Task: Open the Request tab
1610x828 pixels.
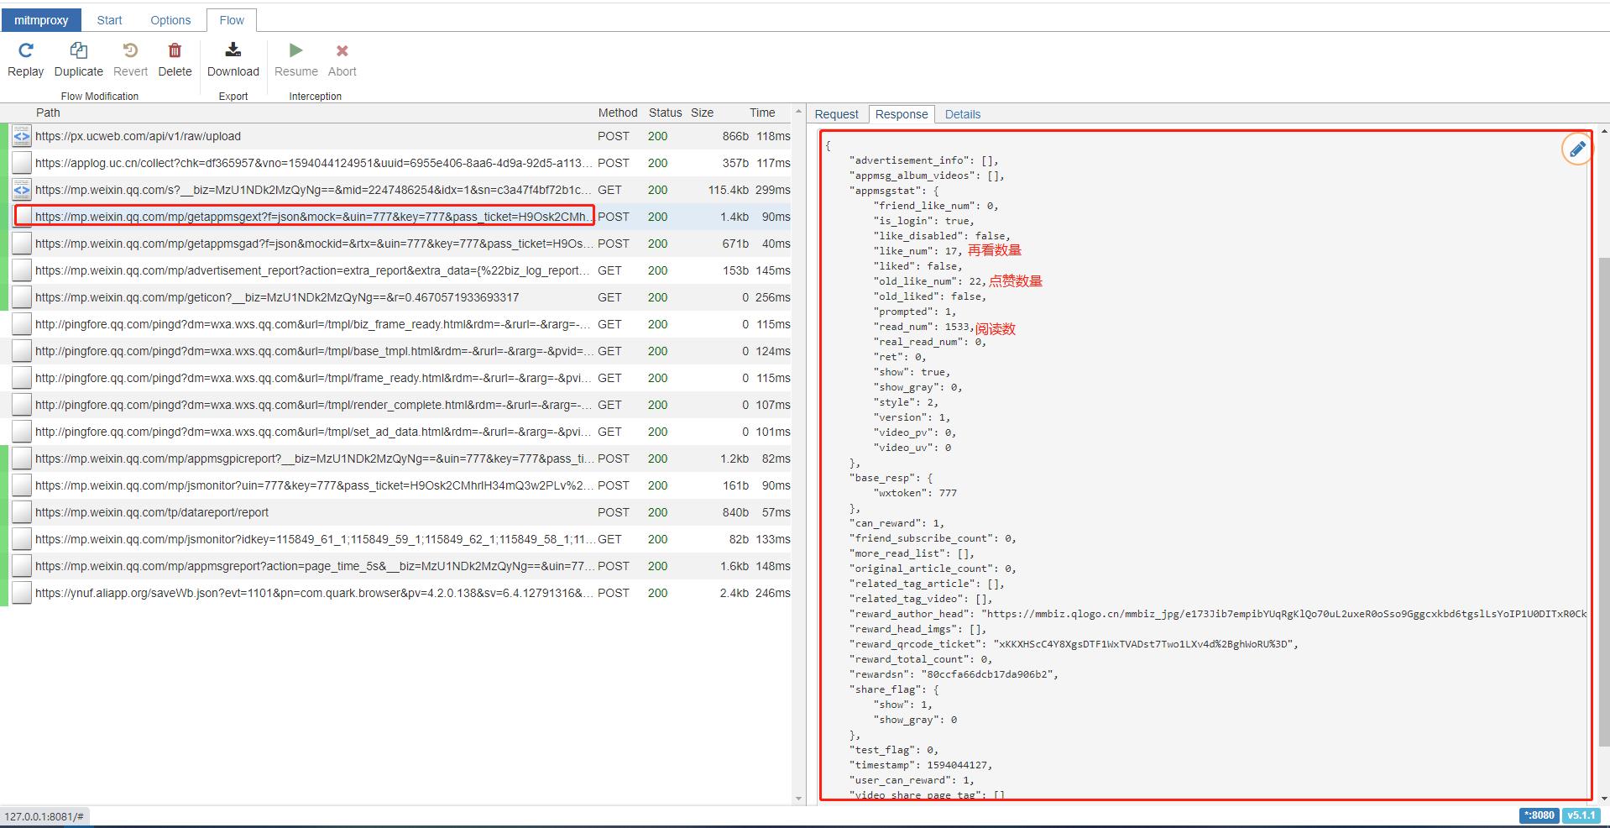Action: tap(836, 114)
